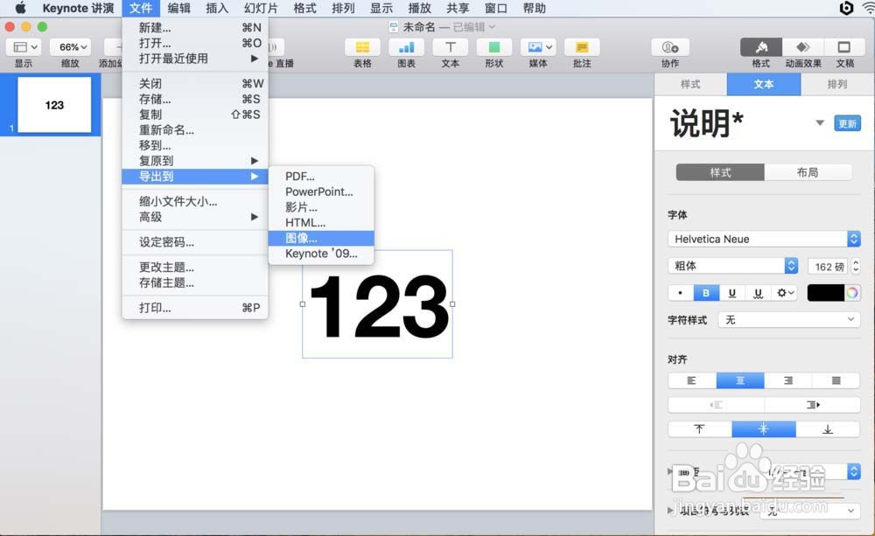
Task: Open the Chart (图表) toolbar icon
Action: click(406, 47)
